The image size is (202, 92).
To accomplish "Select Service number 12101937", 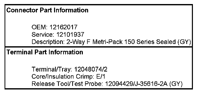I will [70, 34].
